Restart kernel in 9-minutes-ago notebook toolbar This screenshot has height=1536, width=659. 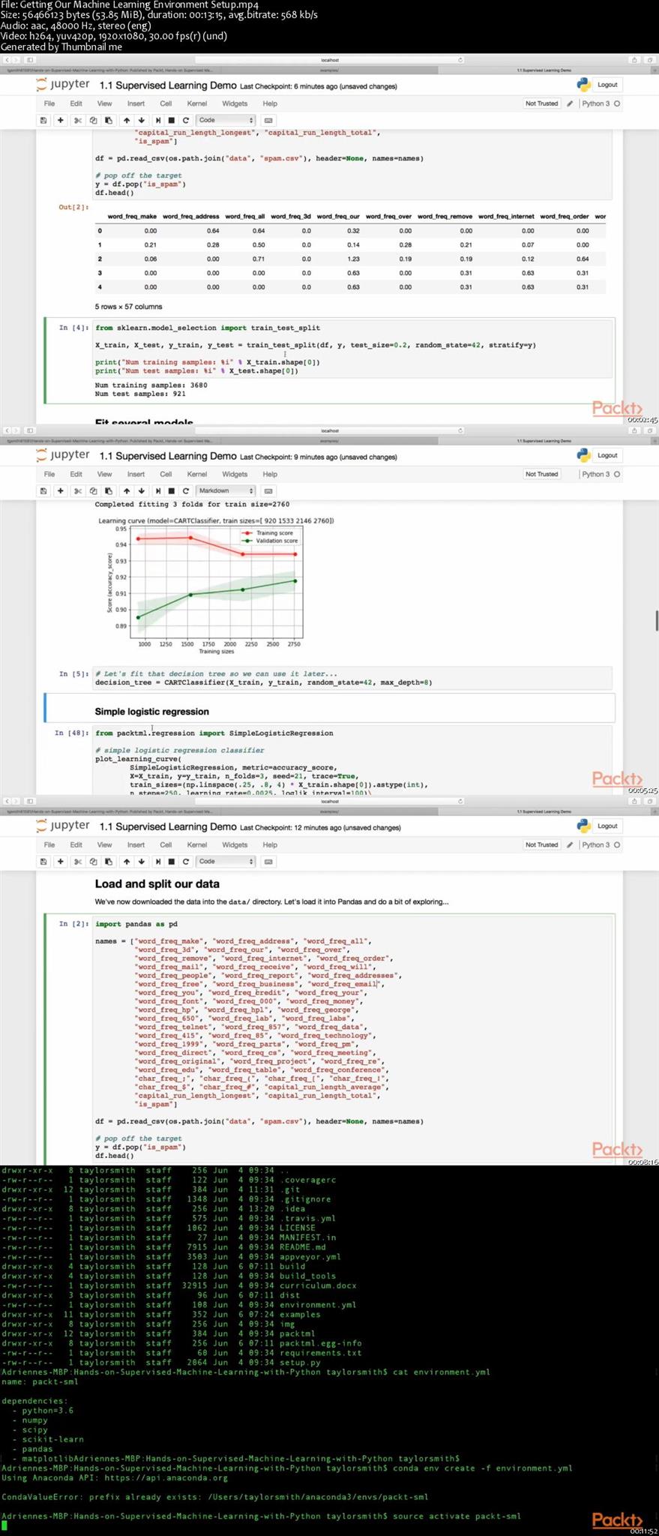click(186, 490)
